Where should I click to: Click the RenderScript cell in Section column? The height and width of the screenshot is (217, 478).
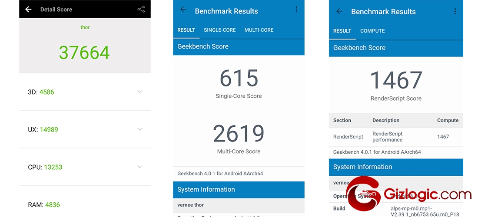[x=348, y=137]
